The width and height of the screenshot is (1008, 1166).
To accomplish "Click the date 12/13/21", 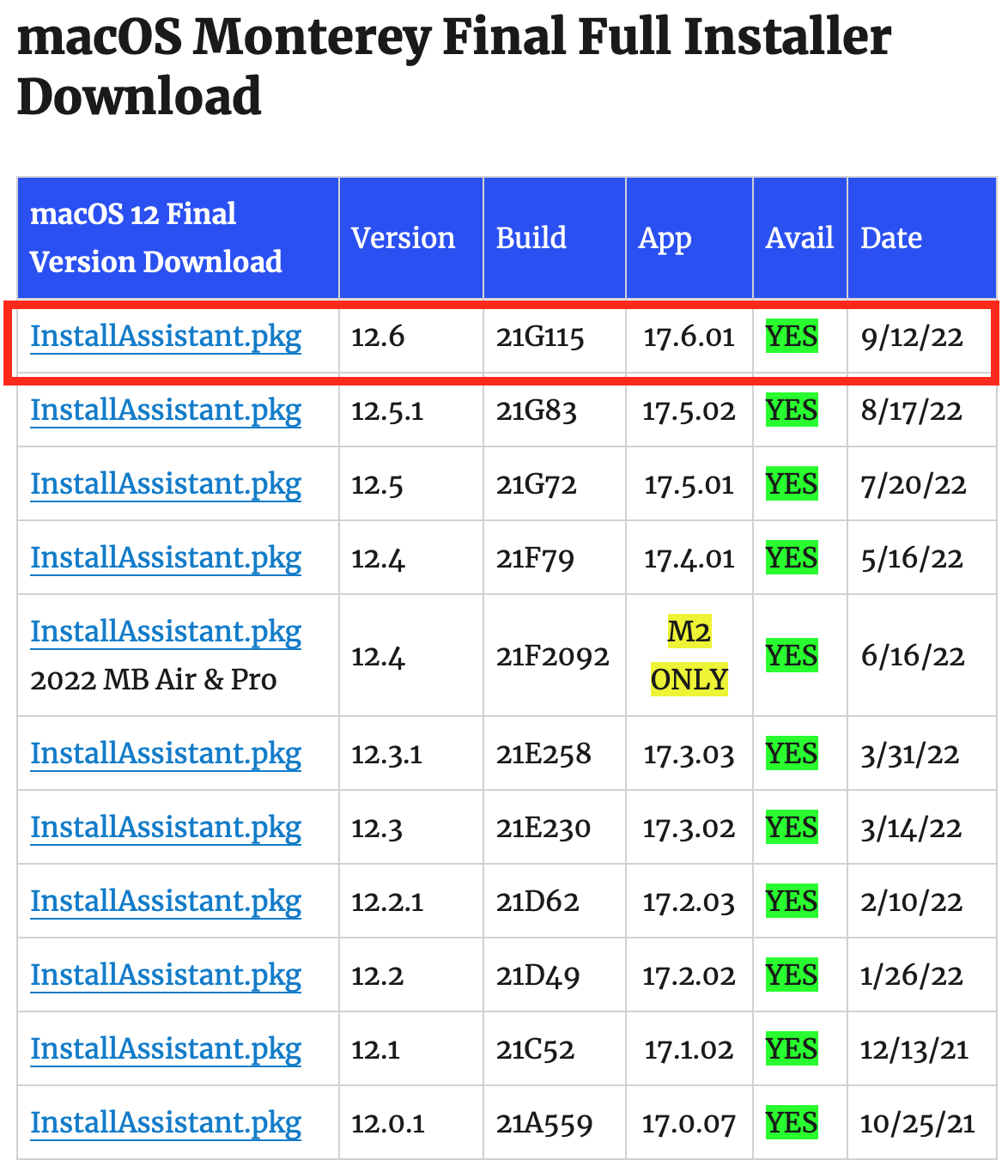I will click(914, 1050).
